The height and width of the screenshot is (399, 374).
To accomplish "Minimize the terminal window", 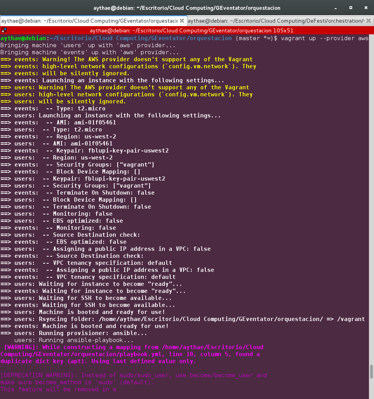I will pyautogui.click(x=335, y=8).
